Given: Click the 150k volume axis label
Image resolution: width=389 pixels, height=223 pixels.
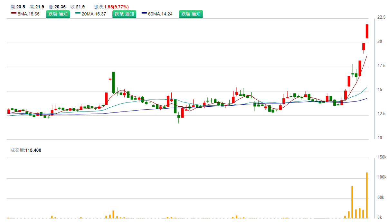Looking at the screenshot, I should click(x=382, y=157).
